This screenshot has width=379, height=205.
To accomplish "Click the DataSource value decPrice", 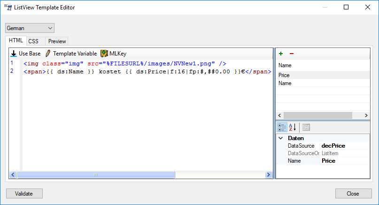I will [333, 146].
